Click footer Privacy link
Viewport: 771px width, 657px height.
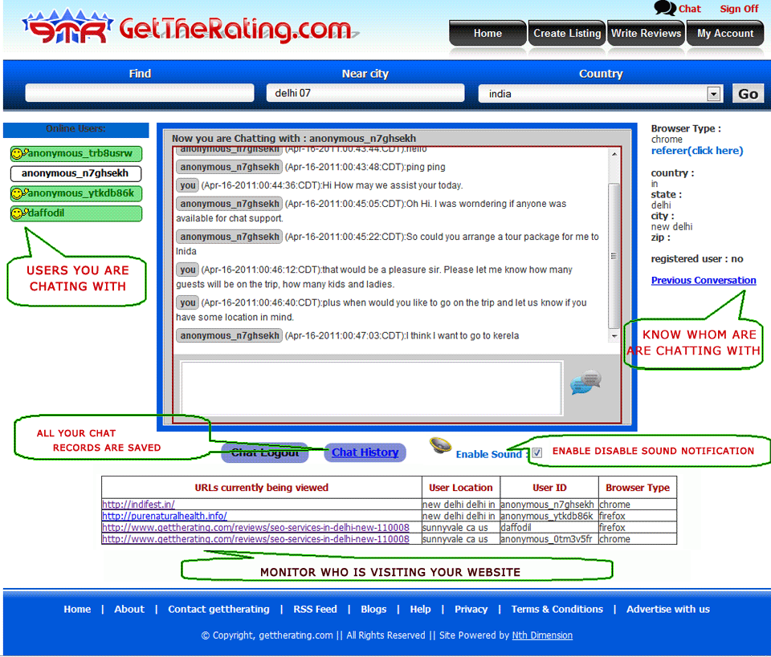pos(471,610)
